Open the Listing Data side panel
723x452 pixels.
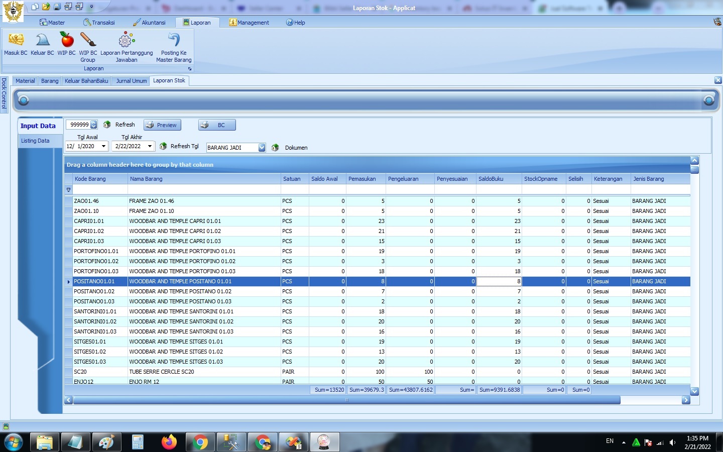(x=35, y=141)
